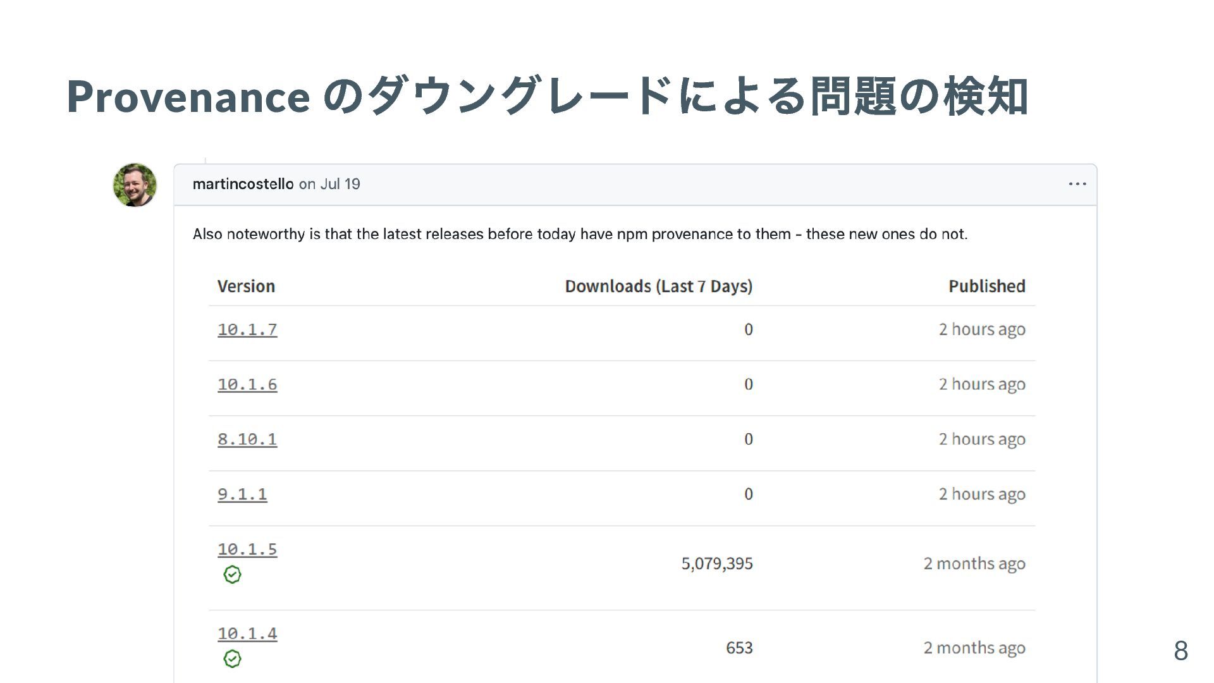Open version 8.10.1 link
This screenshot has width=1214, height=683.
click(247, 440)
